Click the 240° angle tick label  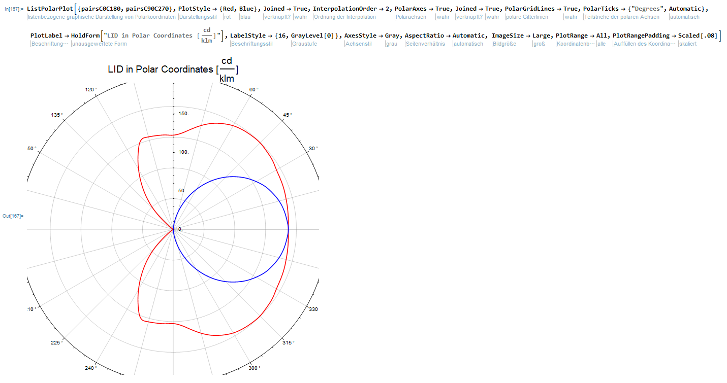91,368
